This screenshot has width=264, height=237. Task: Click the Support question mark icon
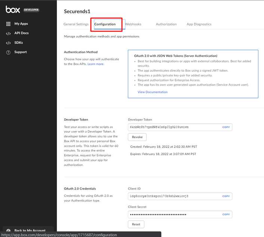[x=8, y=52]
